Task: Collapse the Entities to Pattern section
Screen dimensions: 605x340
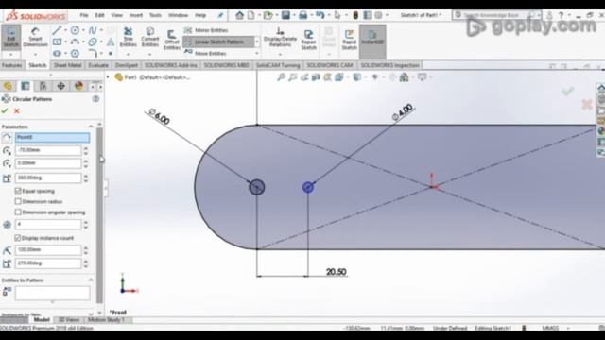Action: click(x=91, y=280)
